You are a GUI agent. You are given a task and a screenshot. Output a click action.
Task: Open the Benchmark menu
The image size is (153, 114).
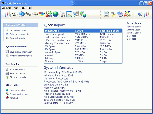[7, 8]
